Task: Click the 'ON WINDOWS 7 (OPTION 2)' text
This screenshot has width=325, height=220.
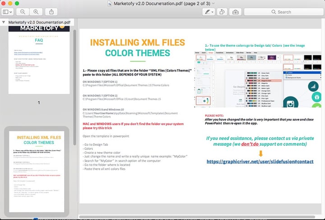Action: coord(100,96)
